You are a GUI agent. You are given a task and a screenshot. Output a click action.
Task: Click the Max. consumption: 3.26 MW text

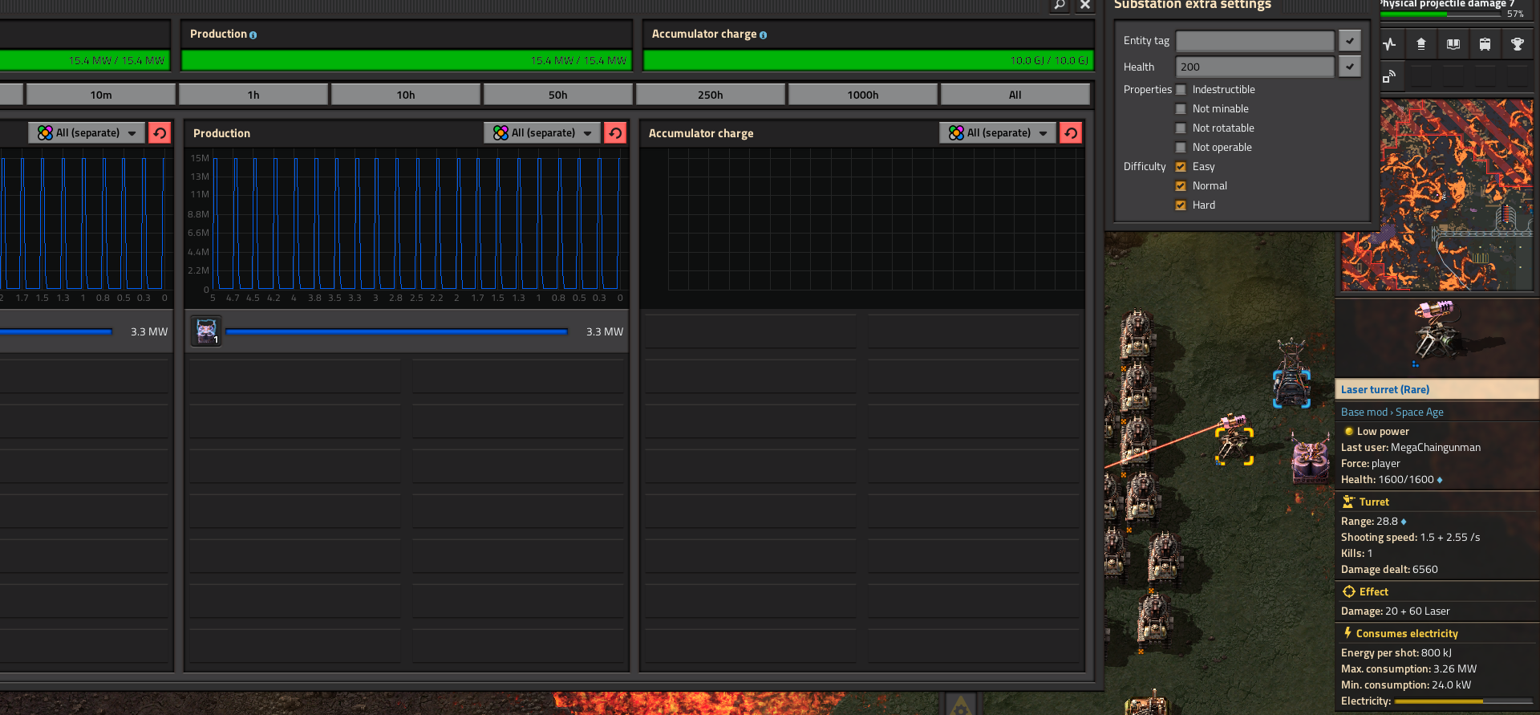pos(1408,668)
